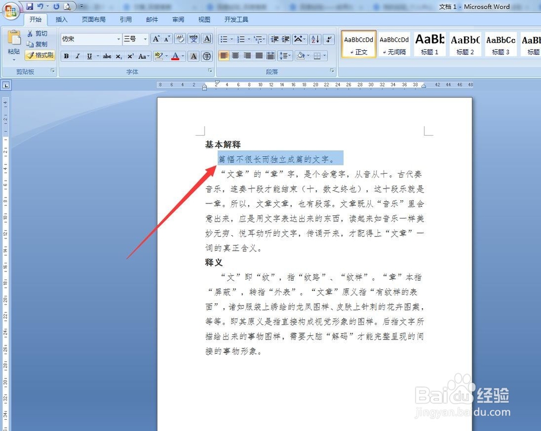The width and height of the screenshot is (541, 431).
Task: Click the Phonetic Guide (wén) icon
Action: click(194, 39)
